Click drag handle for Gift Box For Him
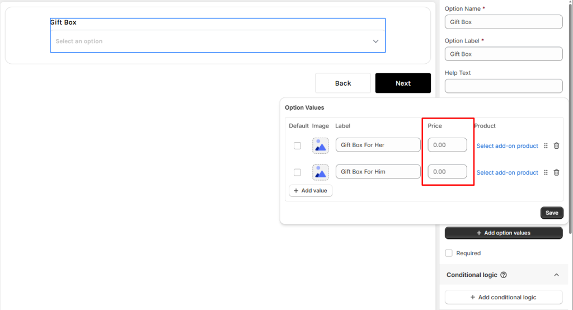Screen dimensions: 573x310 546,172
